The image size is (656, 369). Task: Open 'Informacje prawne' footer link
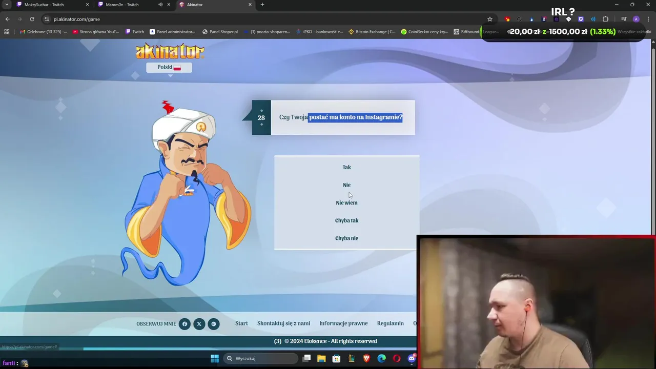pos(343,323)
